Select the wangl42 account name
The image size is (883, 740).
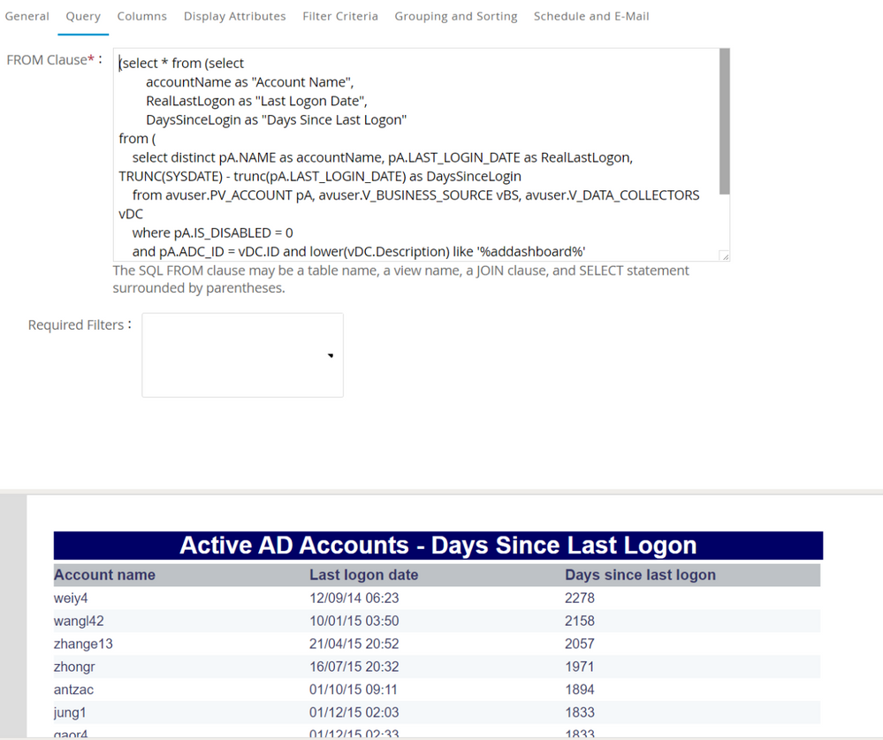pyautogui.click(x=79, y=621)
